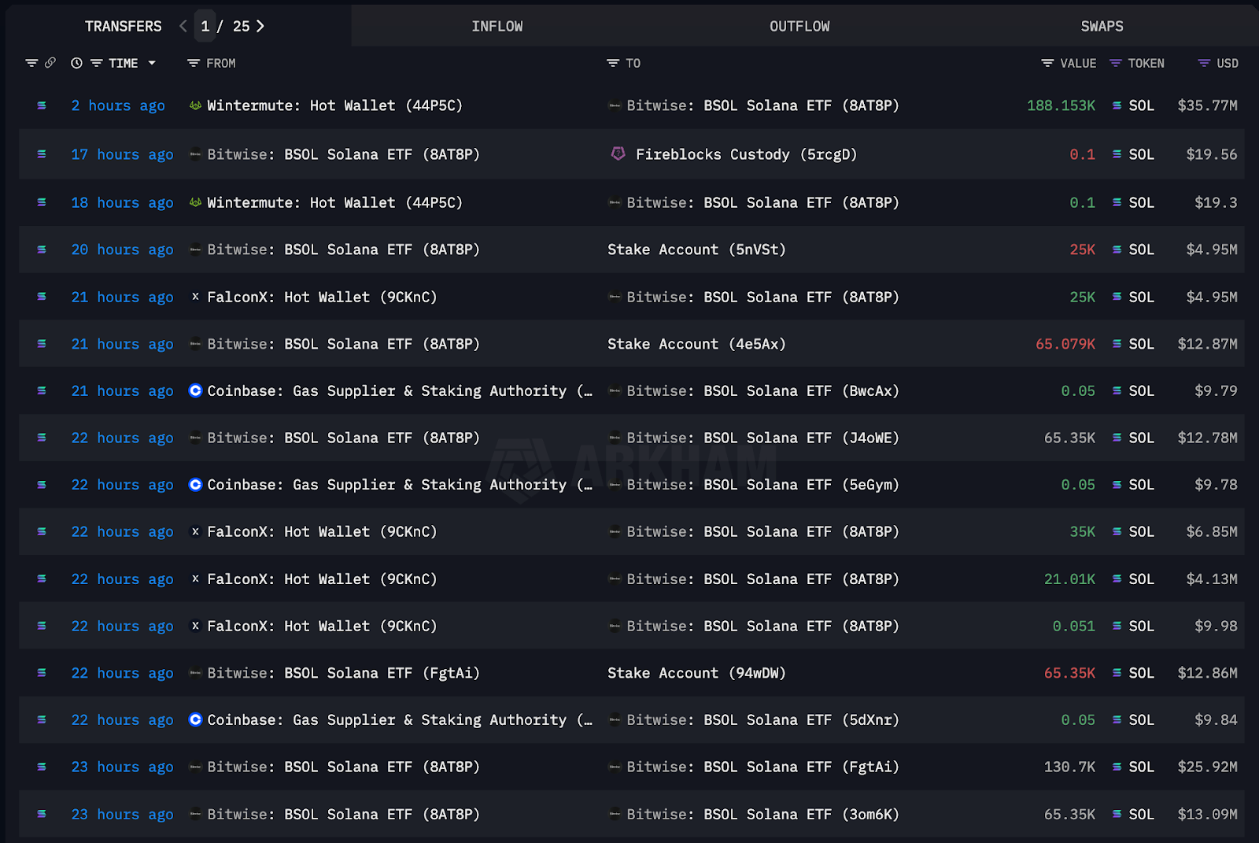Open Bitwise: BSOL Solana ETF (5eGym)
Image resolution: width=1259 pixels, height=843 pixels.
[762, 485]
